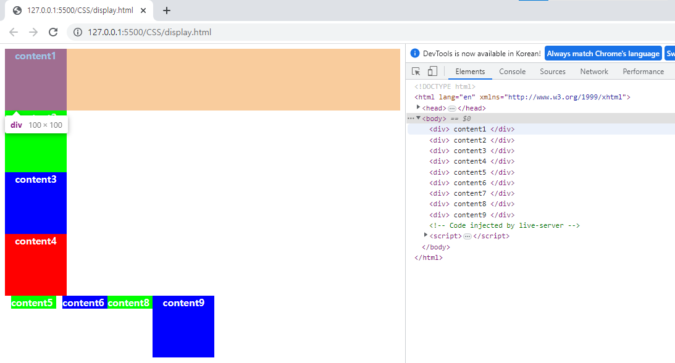
Task: Click the globe icon on the browser tab
Action: tap(17, 10)
